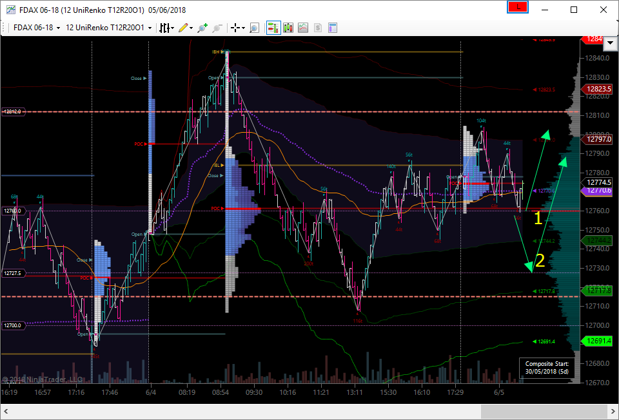
Task: Expand the FDAX 06-18 instrument dropdown
Action: point(59,28)
